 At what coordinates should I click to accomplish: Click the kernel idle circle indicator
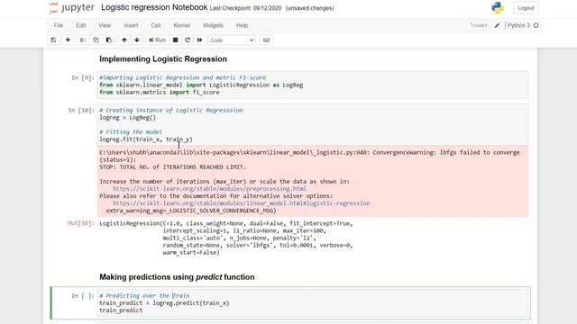[x=536, y=25]
